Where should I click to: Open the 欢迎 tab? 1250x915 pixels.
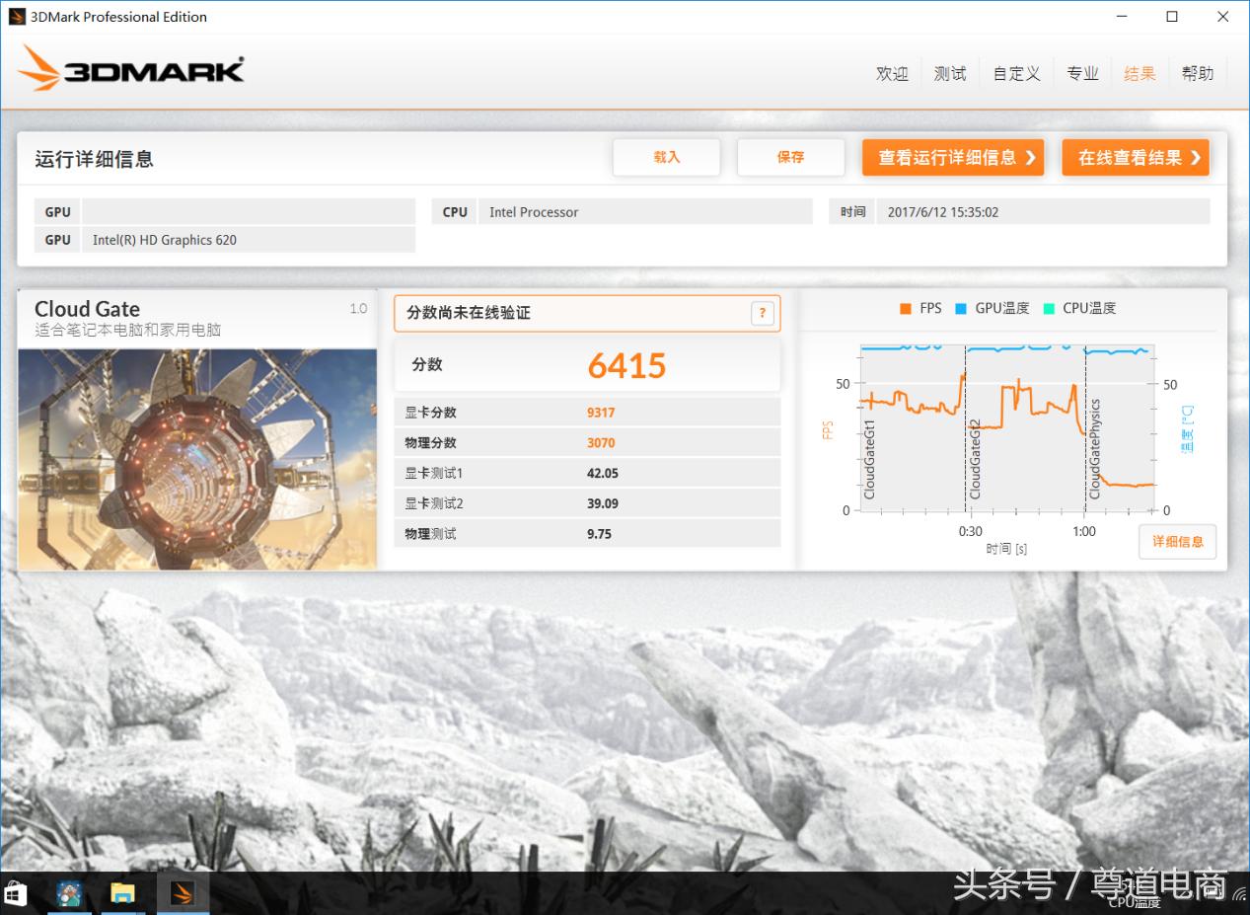pyautogui.click(x=892, y=73)
